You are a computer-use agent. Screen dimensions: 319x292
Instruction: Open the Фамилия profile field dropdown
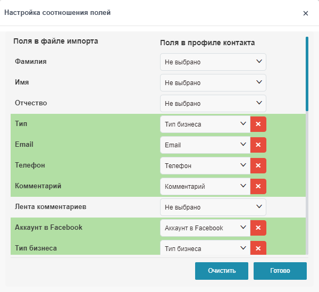pos(213,62)
